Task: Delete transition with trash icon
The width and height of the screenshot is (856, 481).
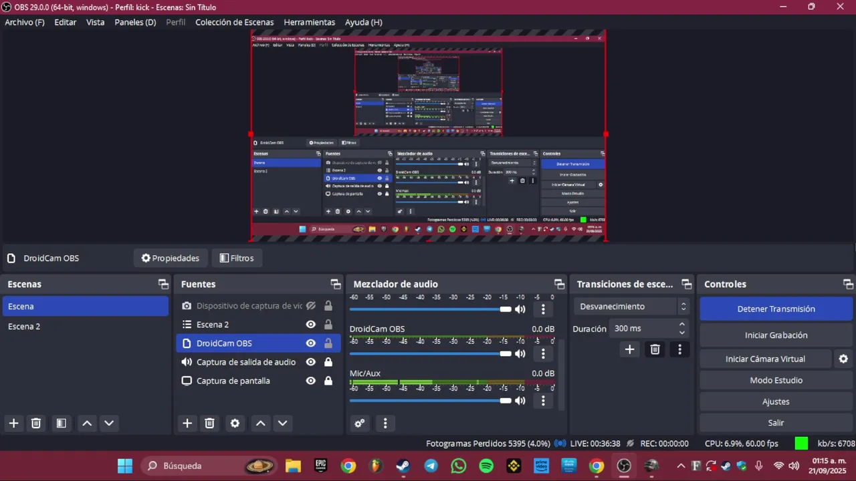Action: click(655, 349)
